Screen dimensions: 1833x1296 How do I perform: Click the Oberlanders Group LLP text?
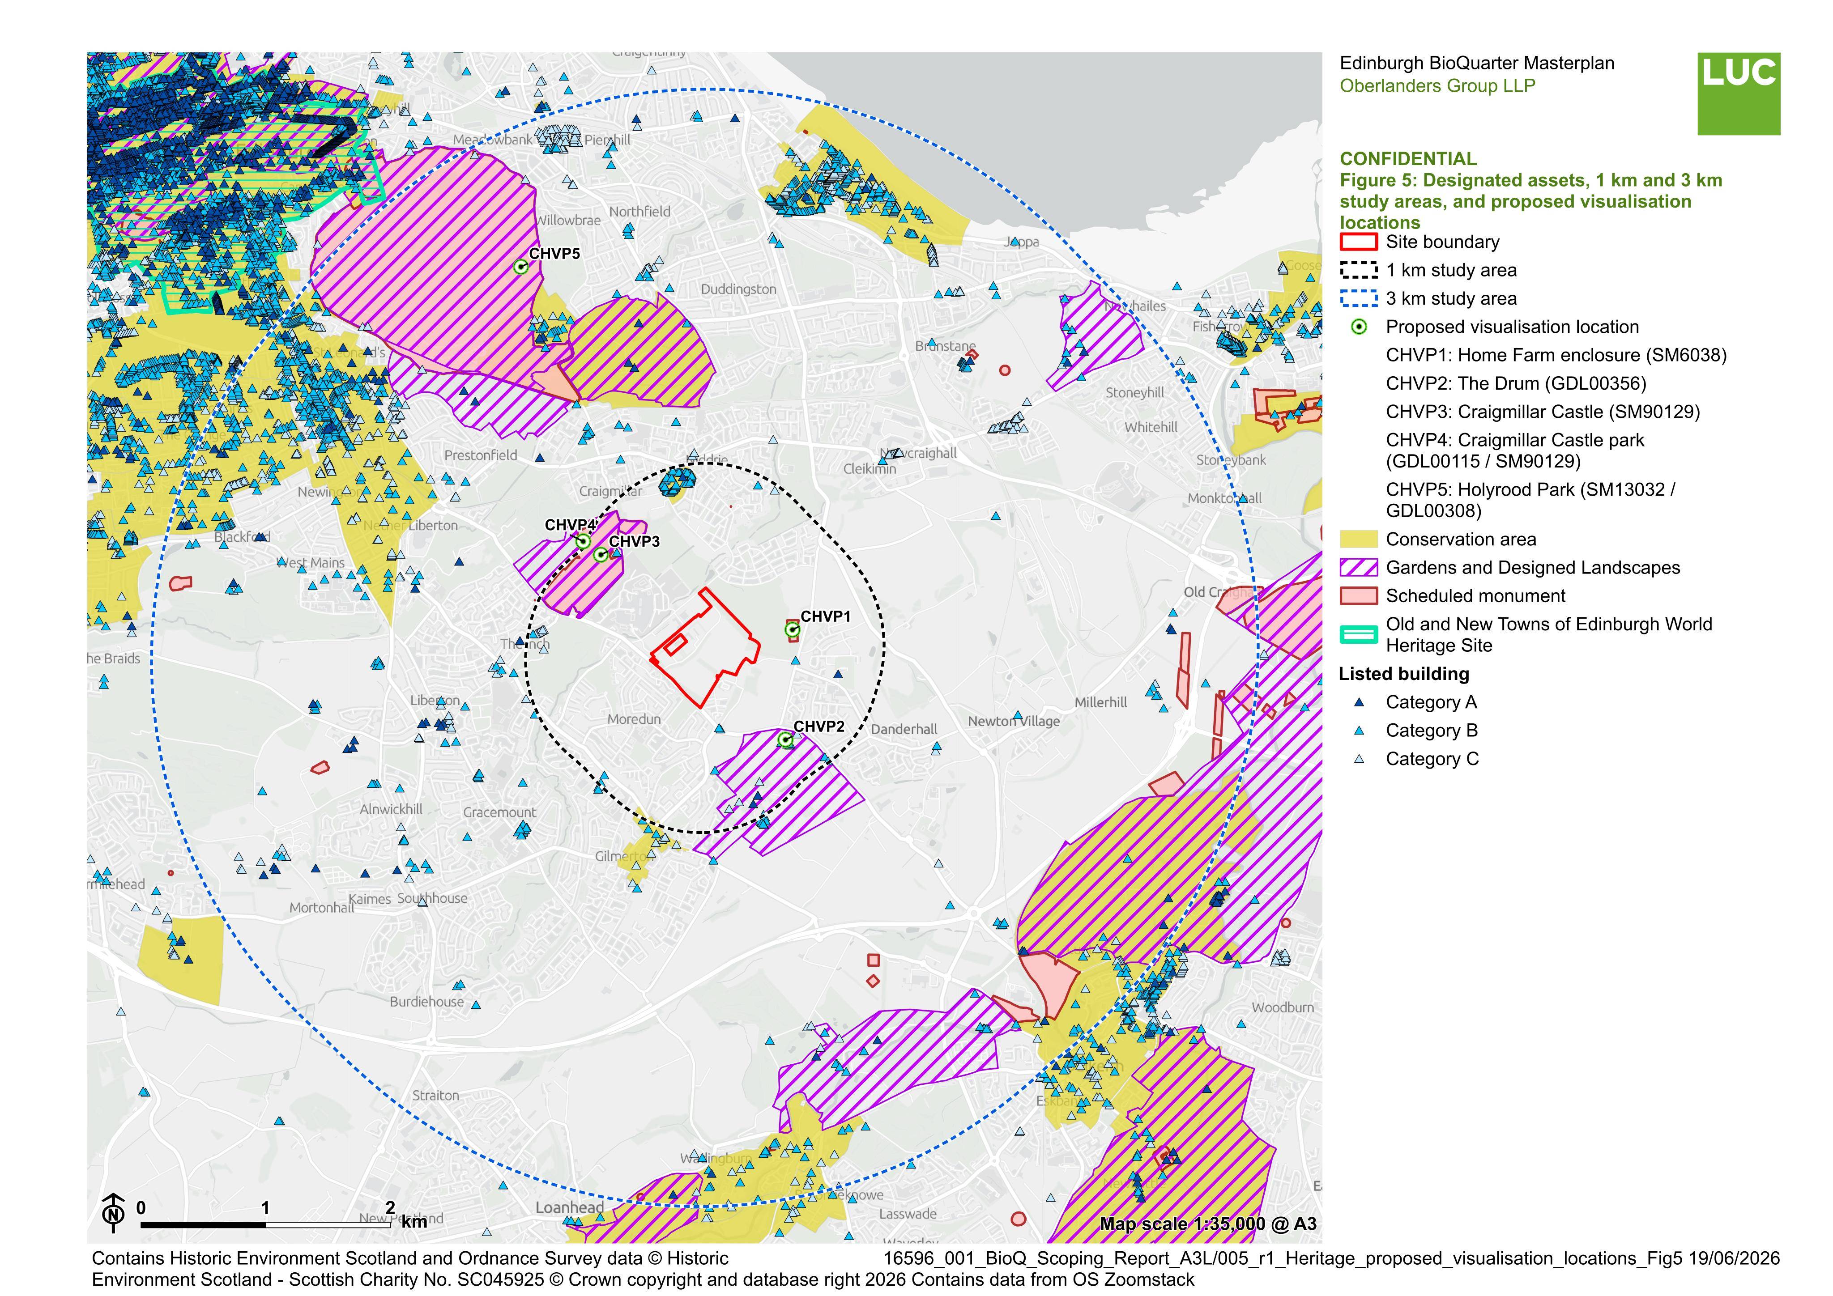pos(1437,86)
